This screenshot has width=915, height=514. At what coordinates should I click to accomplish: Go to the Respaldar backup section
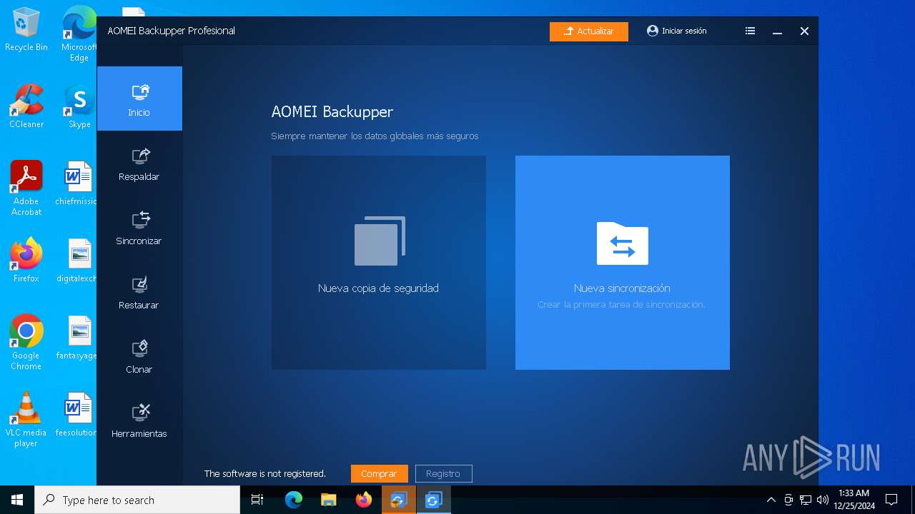click(139, 163)
